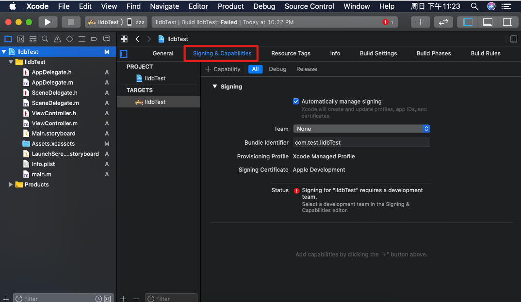
Task: Open Siri from the menu bar
Action: coord(491,6)
